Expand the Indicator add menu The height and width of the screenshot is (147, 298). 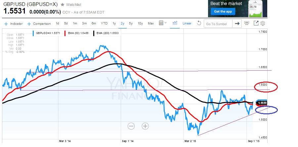[14, 23]
